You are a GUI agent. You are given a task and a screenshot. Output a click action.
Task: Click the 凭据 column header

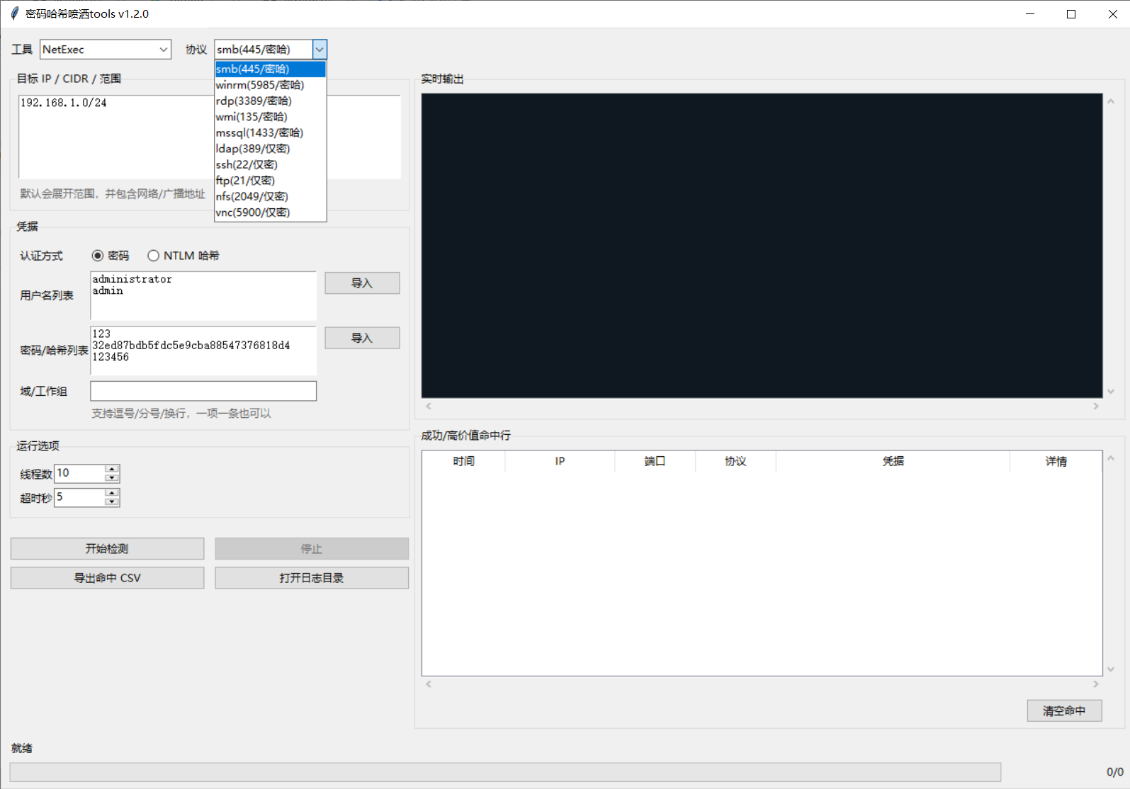coord(893,461)
